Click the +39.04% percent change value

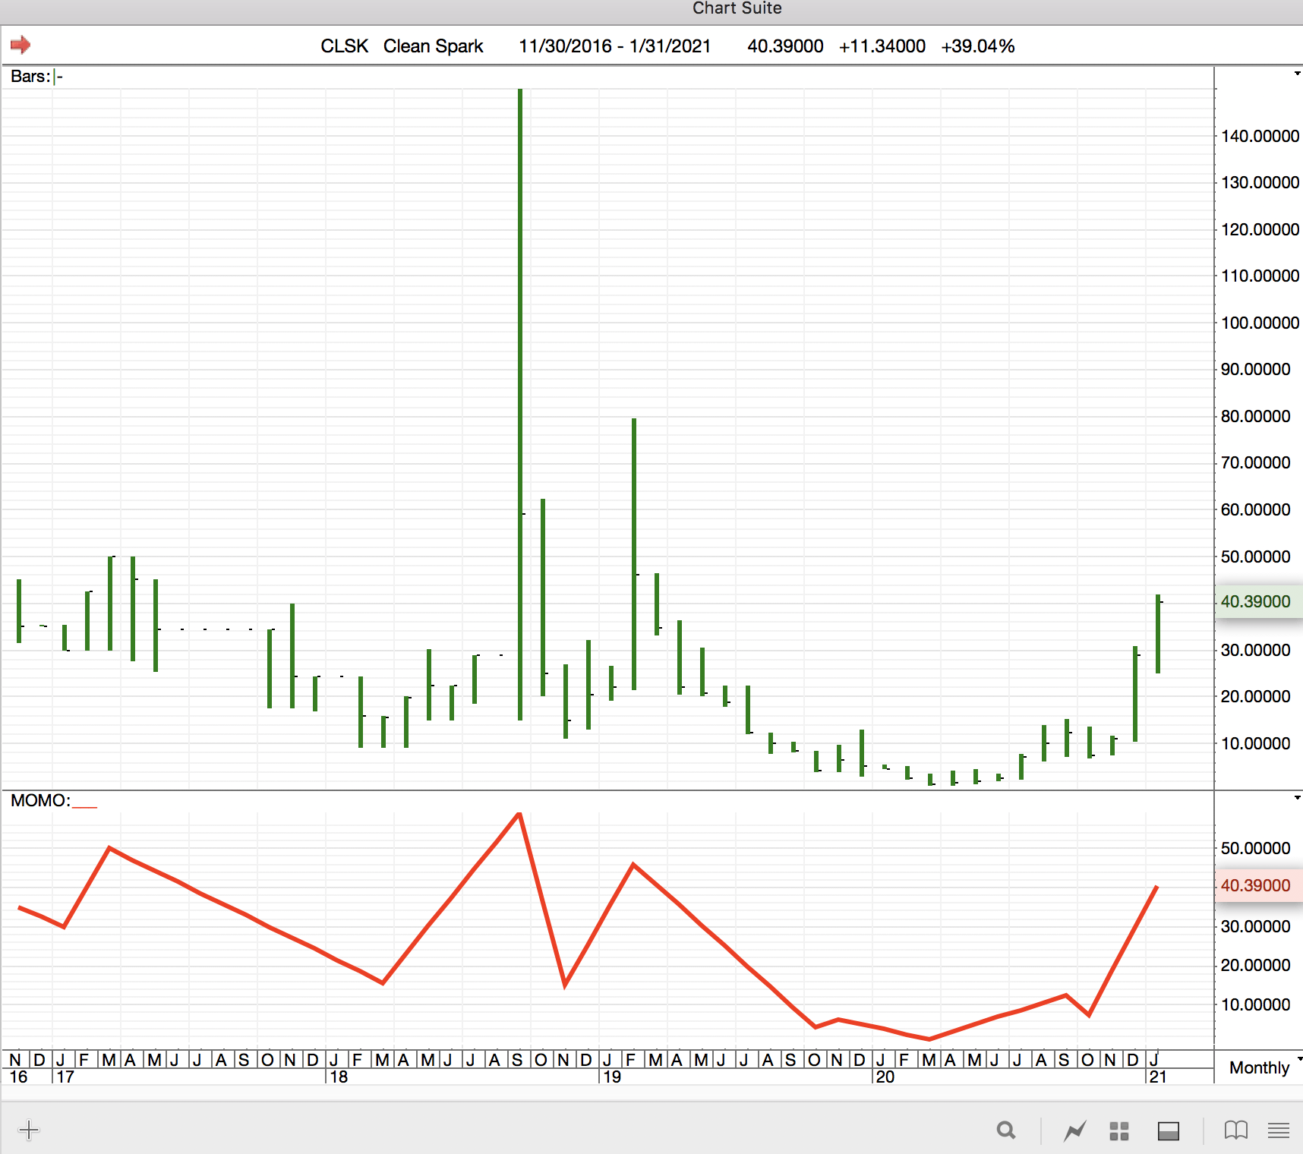[978, 46]
